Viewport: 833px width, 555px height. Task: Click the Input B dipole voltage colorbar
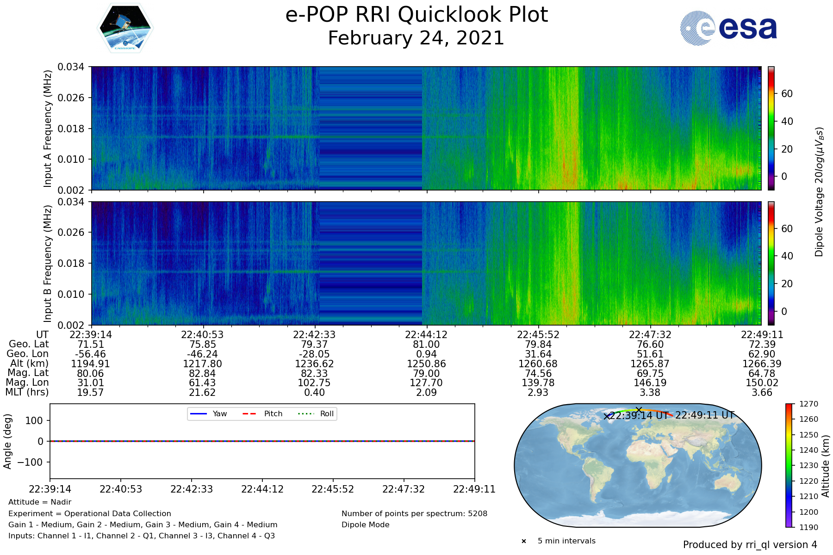pyautogui.click(x=771, y=263)
